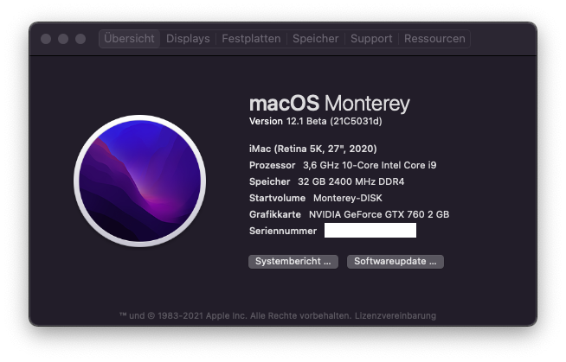Click the Grafikkarte label
The height and width of the screenshot is (362, 566).
(275, 214)
